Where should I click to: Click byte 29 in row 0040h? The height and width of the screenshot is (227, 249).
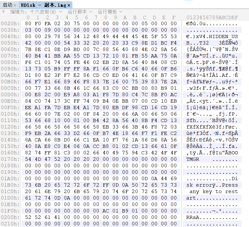point(48,36)
